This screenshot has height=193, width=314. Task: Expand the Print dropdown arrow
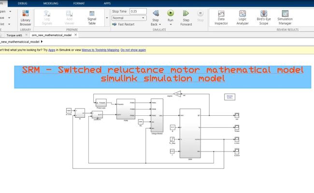9,24
